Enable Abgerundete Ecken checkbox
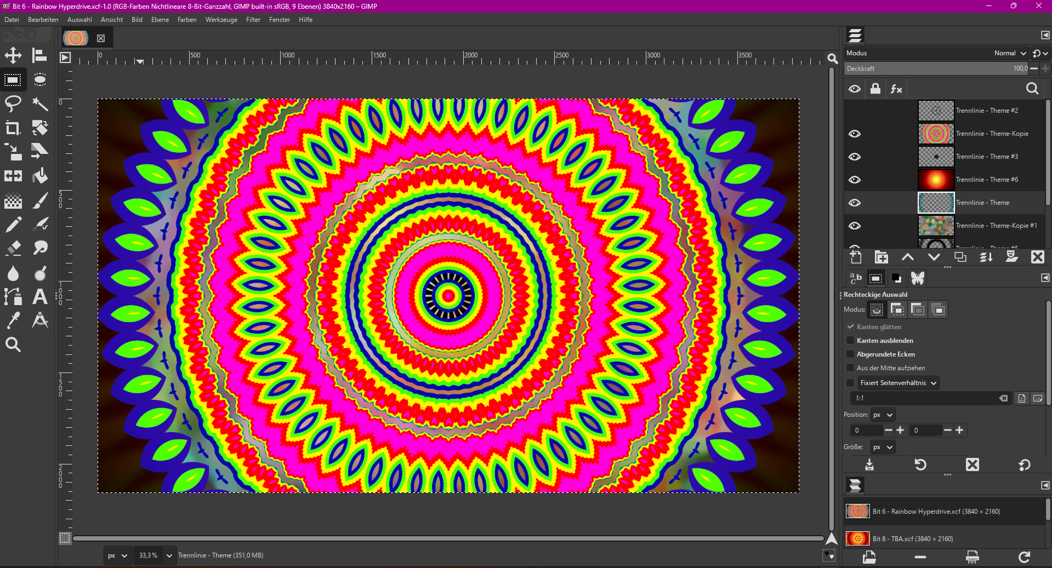 pyautogui.click(x=850, y=354)
